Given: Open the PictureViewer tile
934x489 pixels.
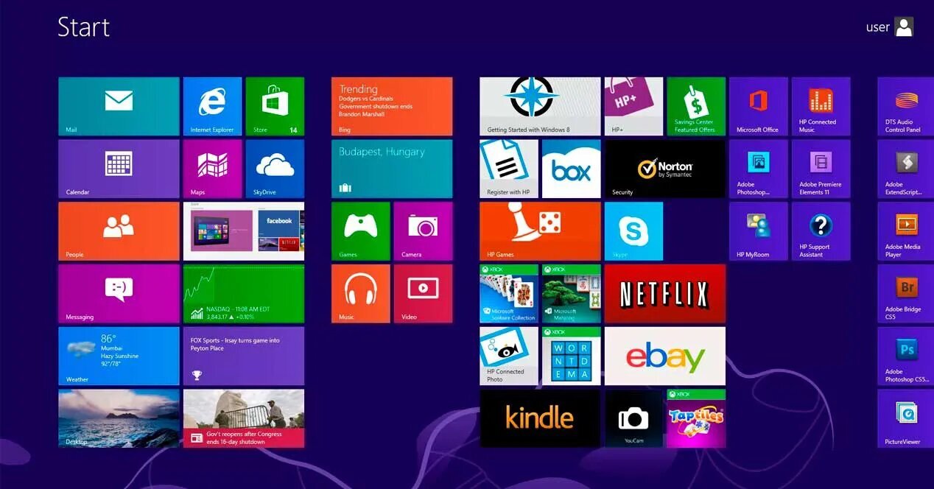Looking at the screenshot, I should 906,418.
